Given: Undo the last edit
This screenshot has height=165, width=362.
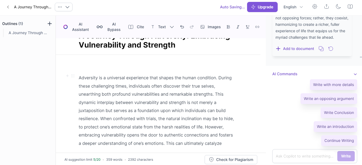Looking at the screenshot, I should click(182, 27).
